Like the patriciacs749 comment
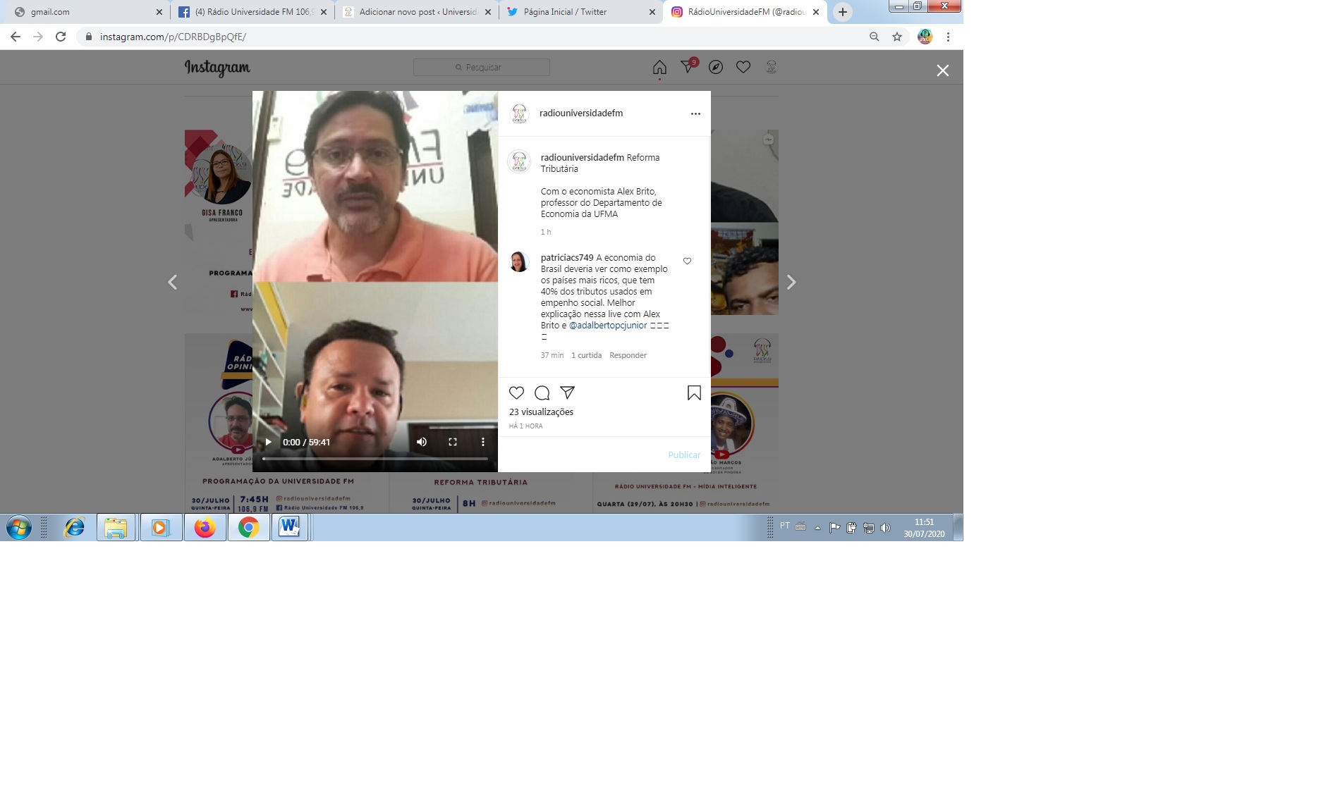Viewport: 1340px width, 809px height. pos(688,261)
